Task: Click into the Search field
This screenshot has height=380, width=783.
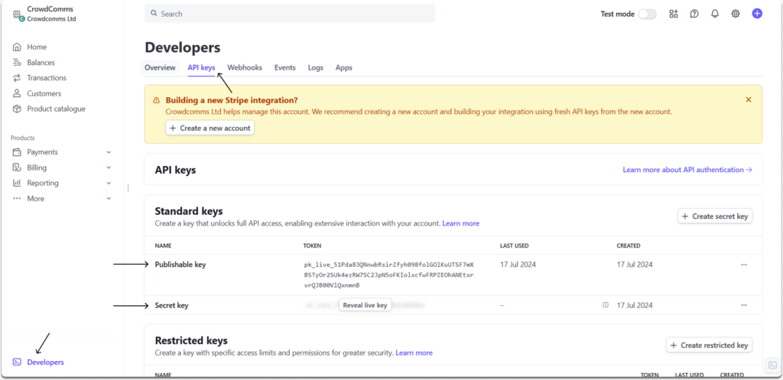Action: 291,14
